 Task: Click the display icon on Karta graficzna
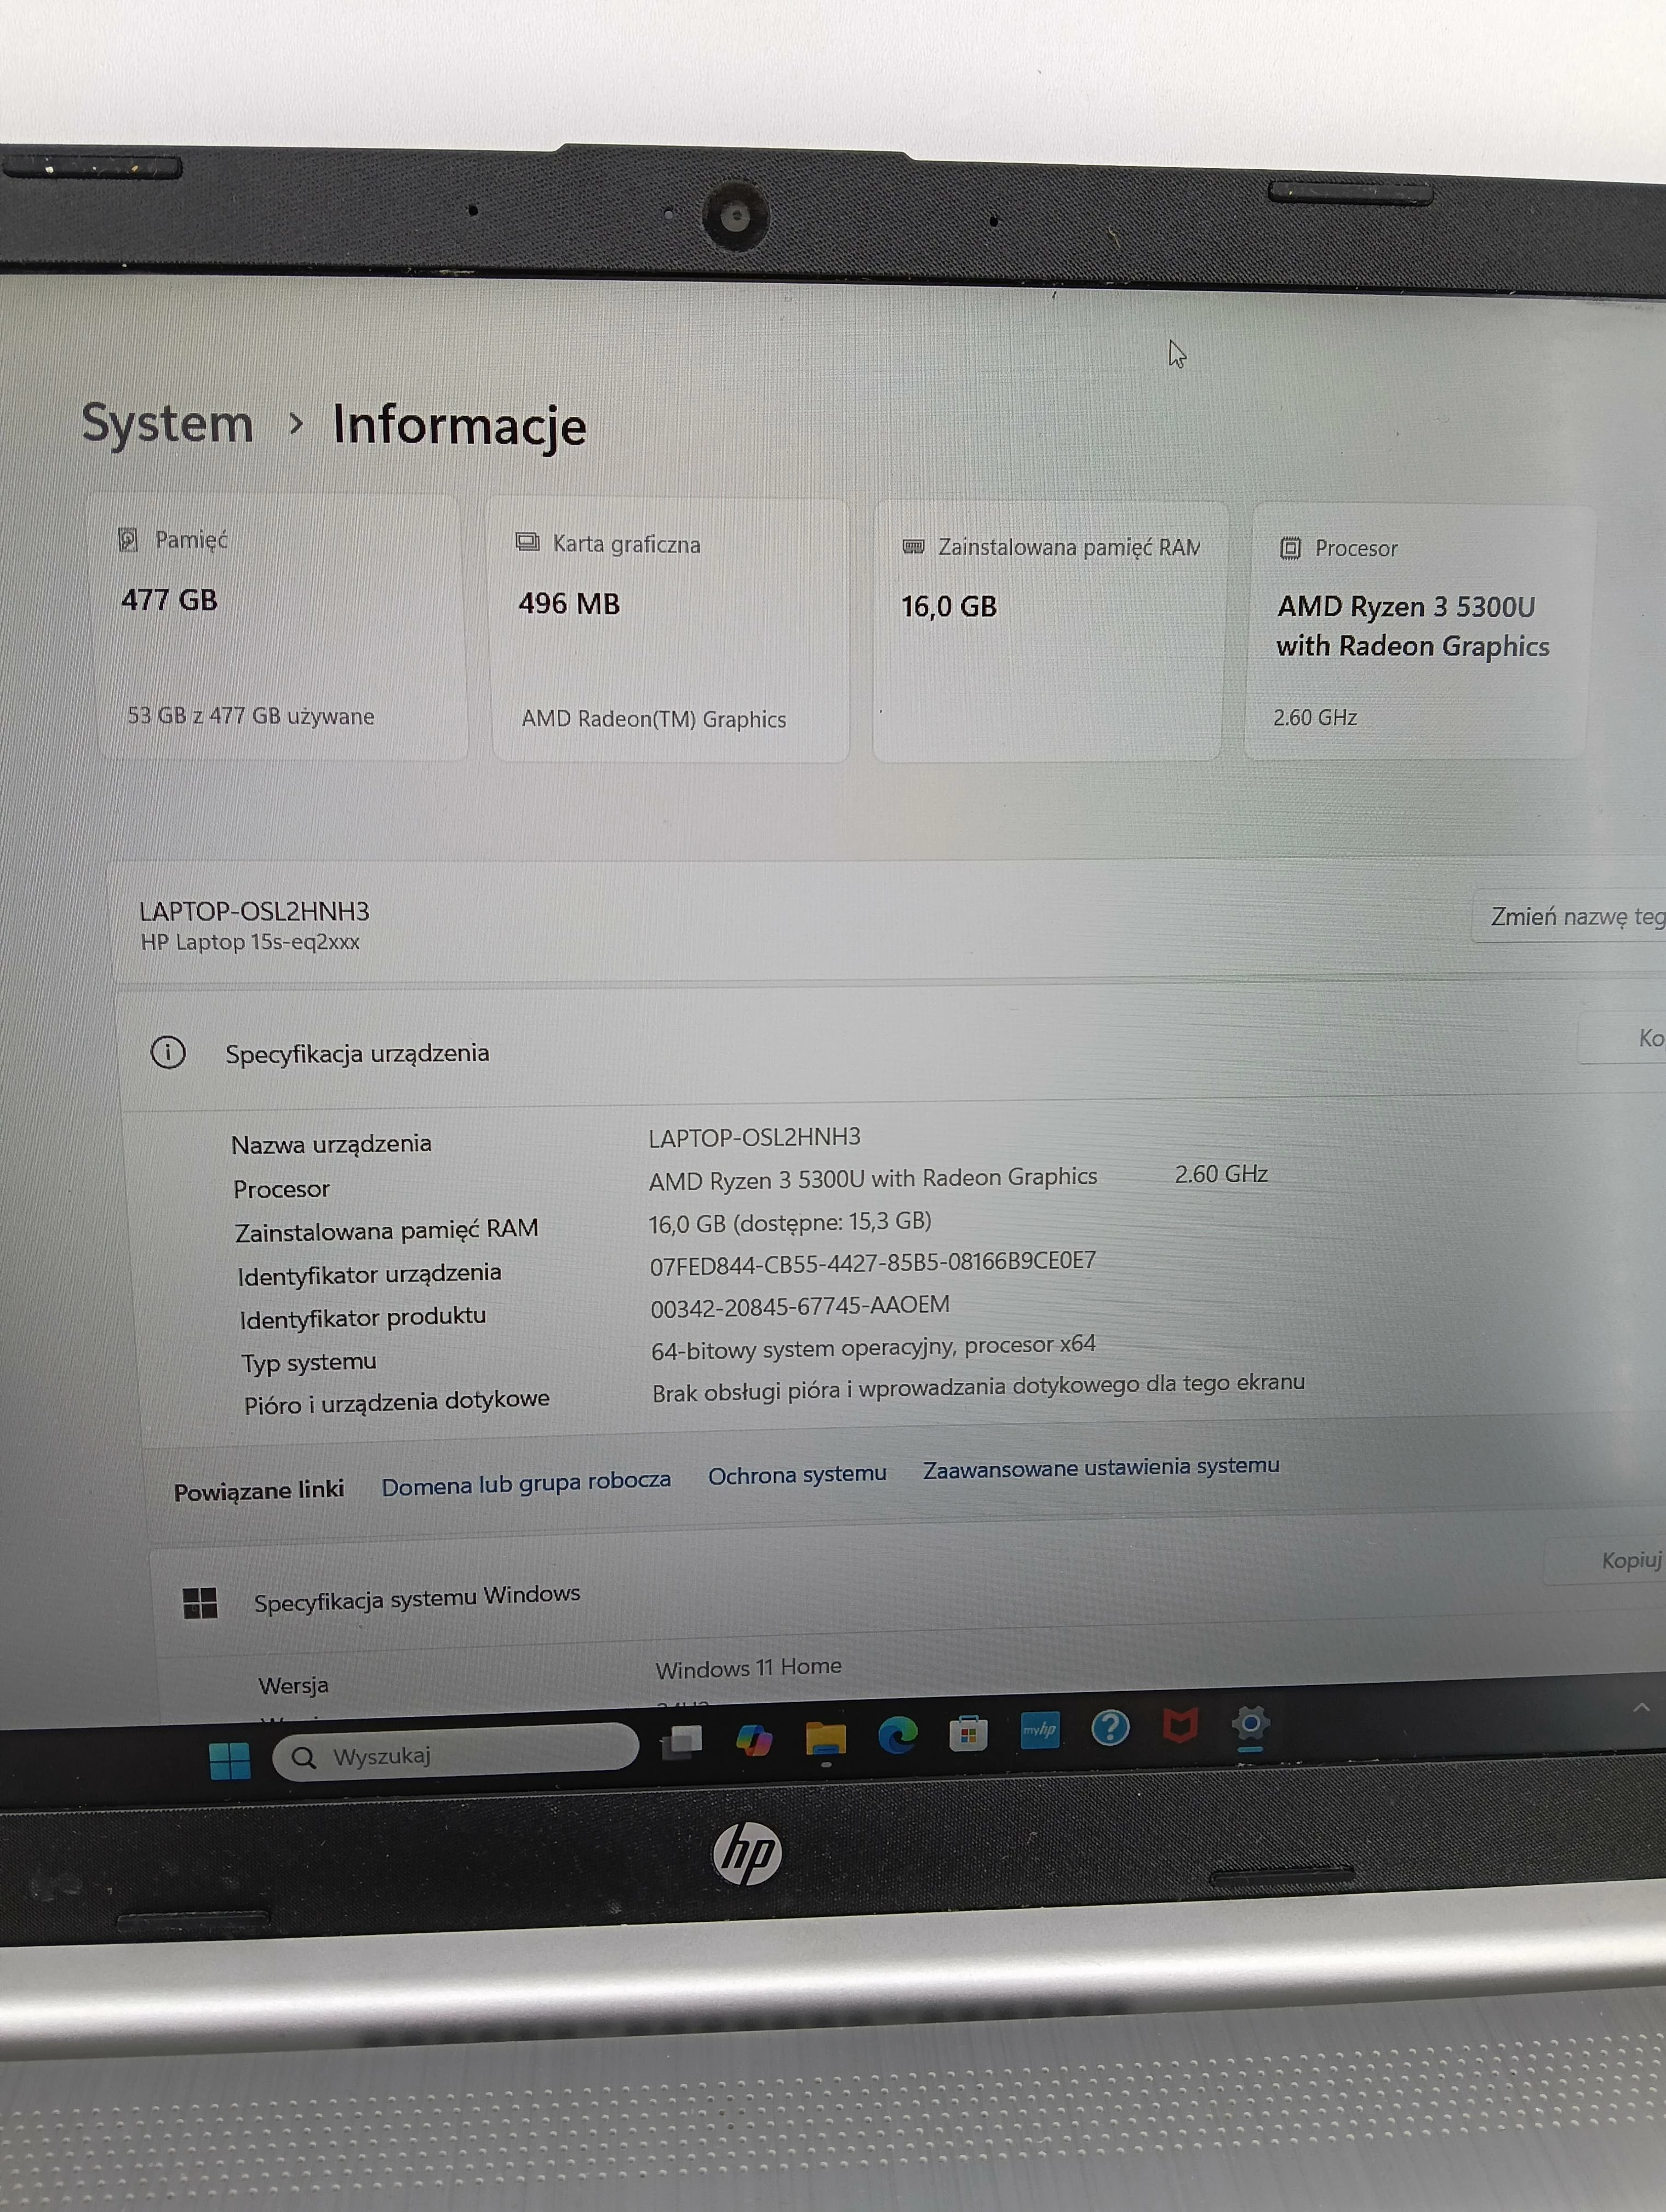pyautogui.click(x=528, y=543)
